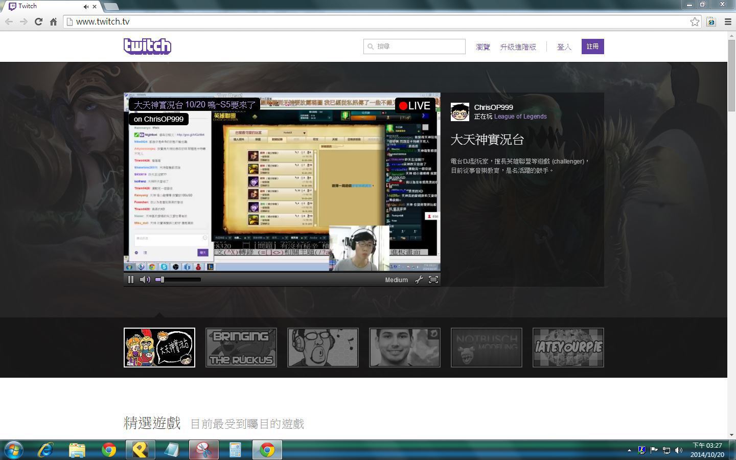Open the Calculator from the taskbar

(236, 450)
